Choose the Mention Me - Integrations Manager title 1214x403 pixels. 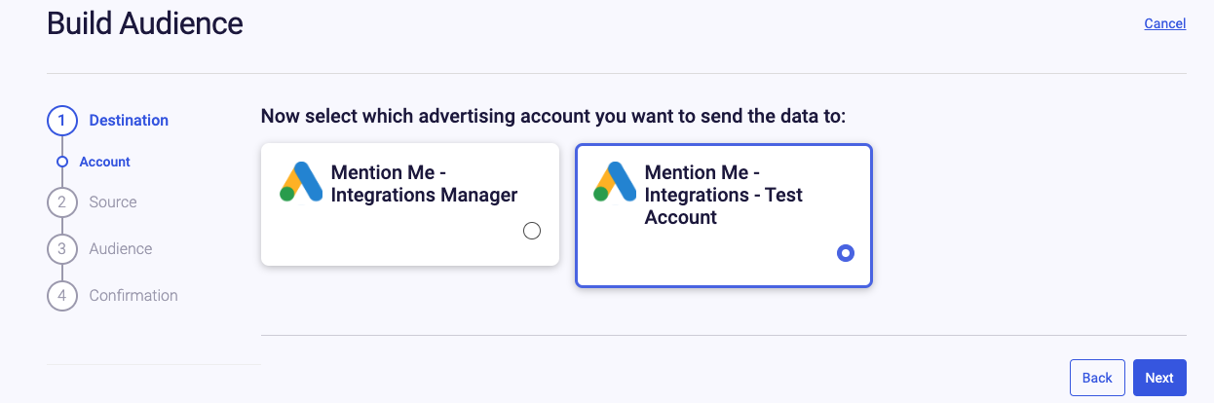click(425, 184)
